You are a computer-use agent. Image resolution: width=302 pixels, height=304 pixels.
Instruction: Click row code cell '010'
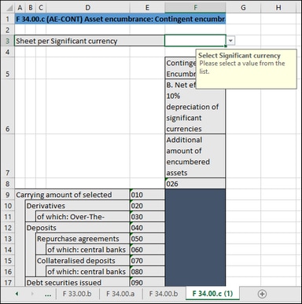click(147, 195)
